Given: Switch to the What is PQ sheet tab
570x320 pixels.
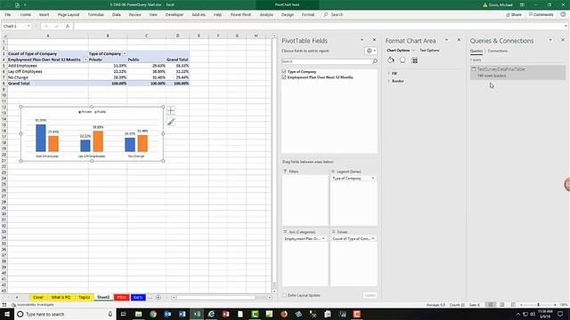Looking at the screenshot, I should click(x=61, y=298).
